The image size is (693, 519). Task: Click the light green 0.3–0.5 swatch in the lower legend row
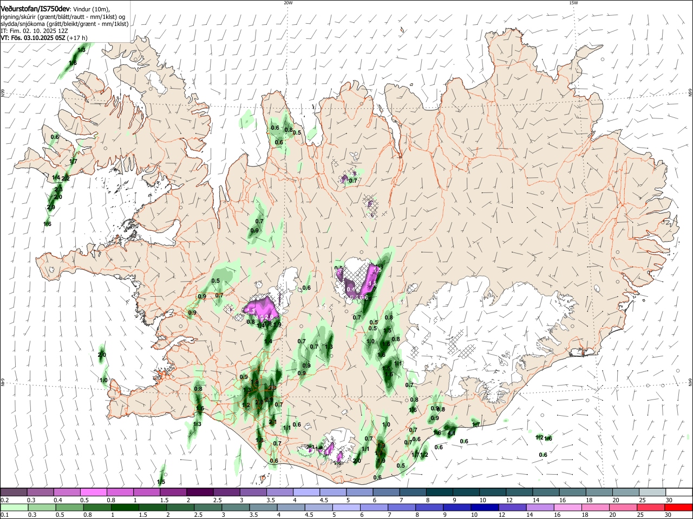(x=42, y=508)
